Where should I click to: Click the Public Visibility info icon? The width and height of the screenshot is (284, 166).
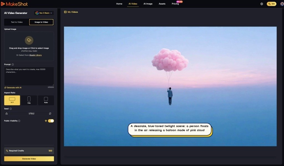pos(19,121)
